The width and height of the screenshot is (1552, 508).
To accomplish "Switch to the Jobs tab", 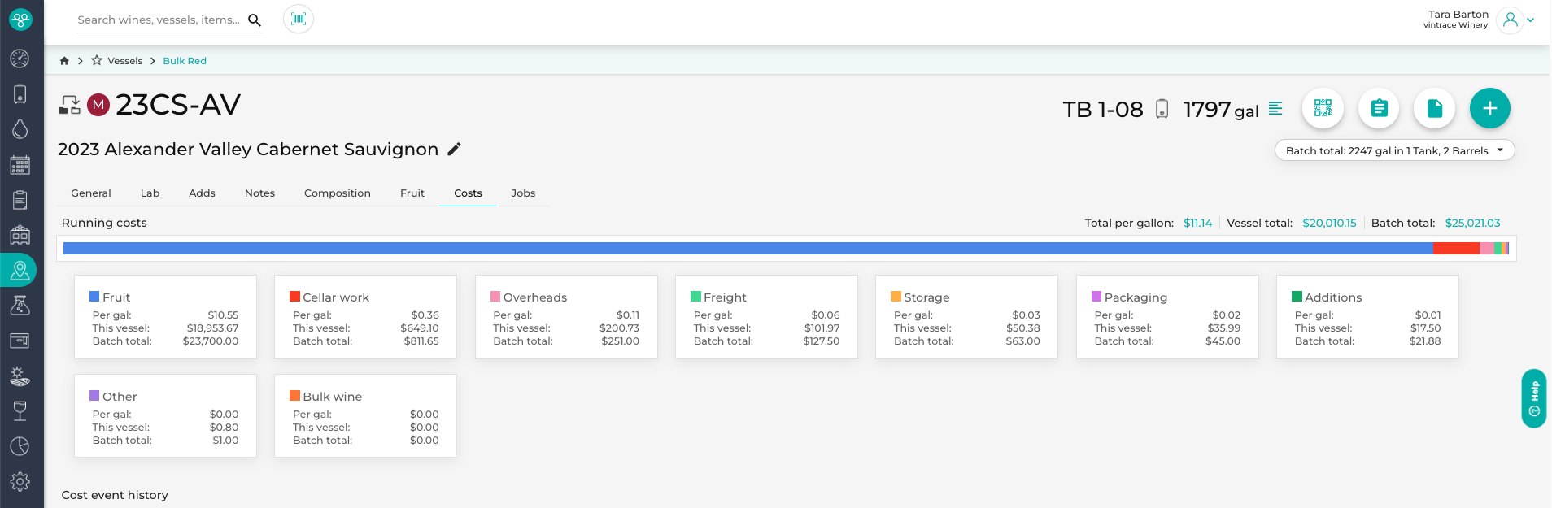I will coord(523,193).
